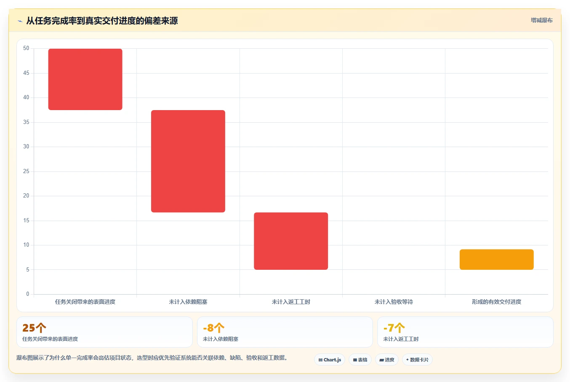The height and width of the screenshot is (382, 570).
Task: Click the footnote text starting 瀑布图展示了
Action: (152, 358)
